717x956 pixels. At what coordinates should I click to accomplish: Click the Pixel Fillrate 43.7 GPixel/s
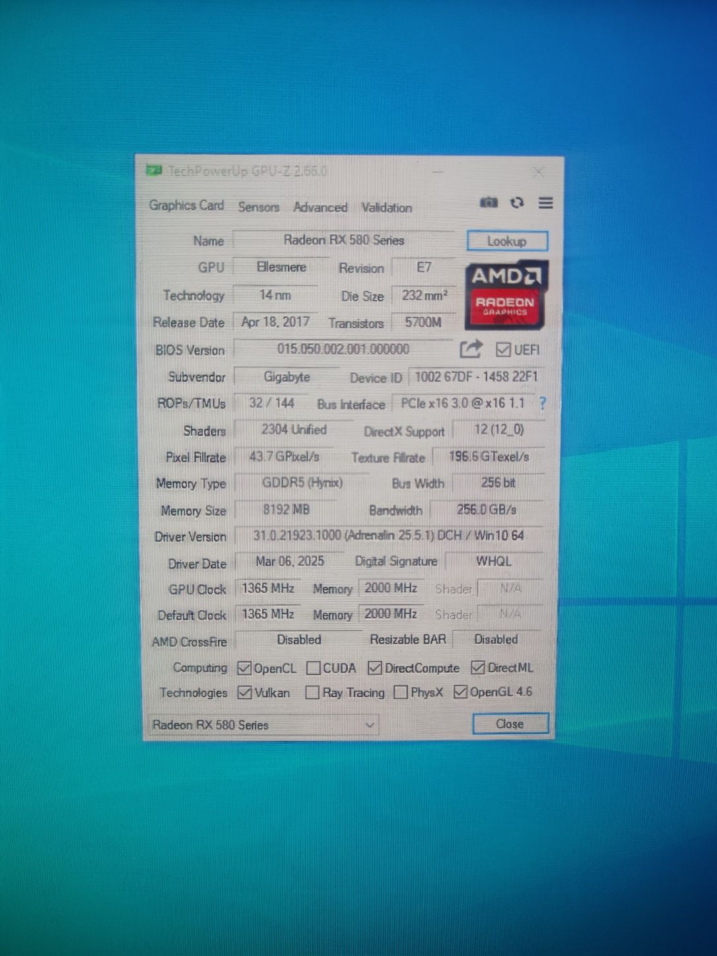[284, 457]
